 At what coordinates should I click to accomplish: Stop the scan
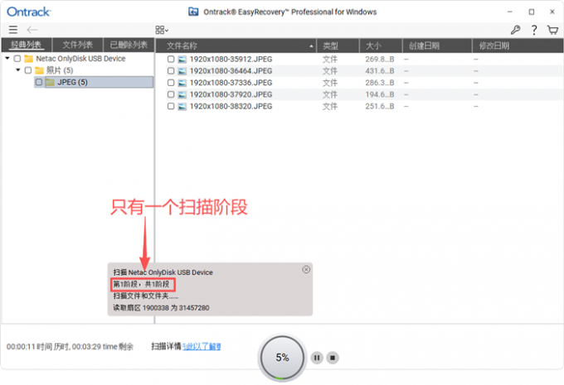click(x=333, y=358)
